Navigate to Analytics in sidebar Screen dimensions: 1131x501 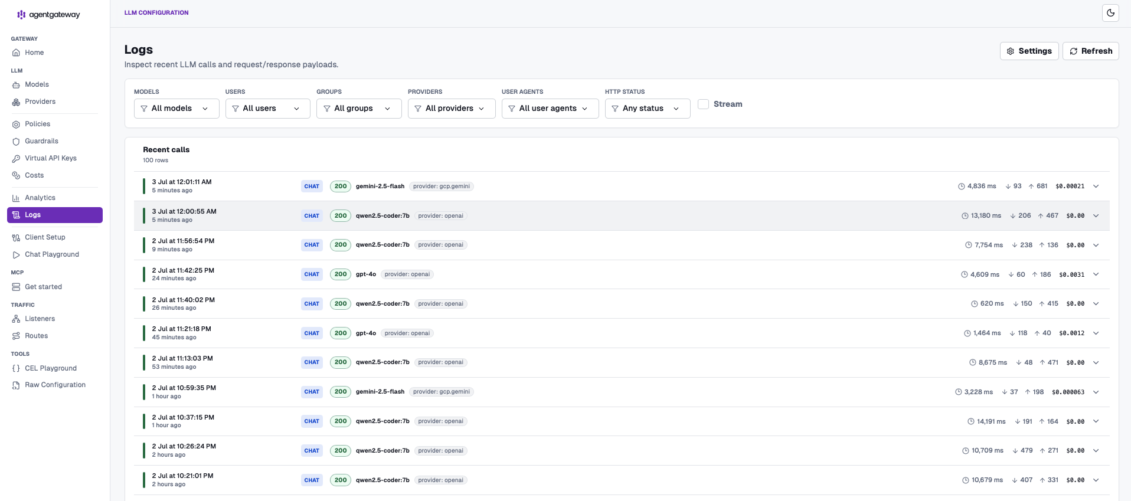coord(55,198)
